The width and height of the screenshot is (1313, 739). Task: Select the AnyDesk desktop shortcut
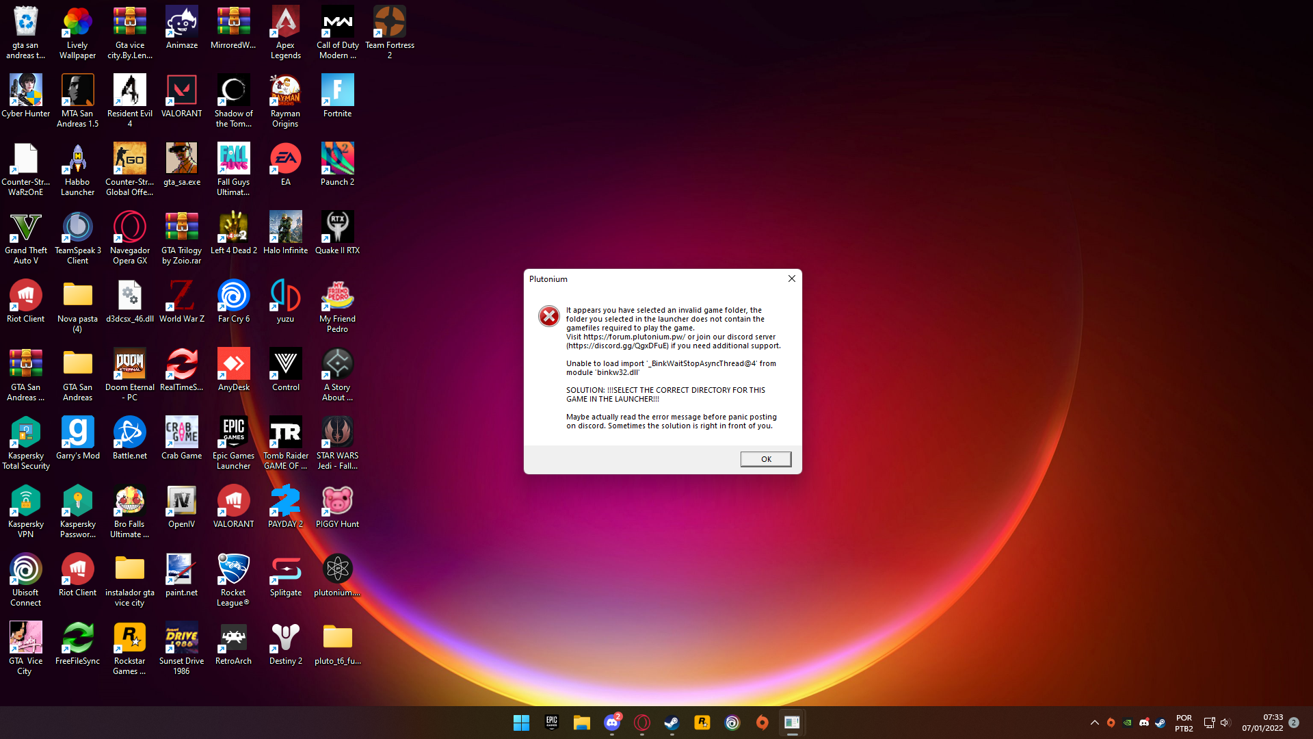[234, 369]
